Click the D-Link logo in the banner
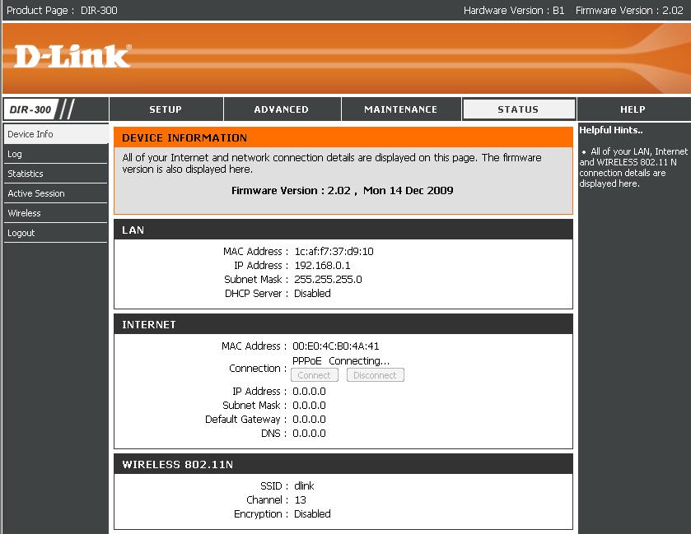691x534 pixels. [72, 56]
